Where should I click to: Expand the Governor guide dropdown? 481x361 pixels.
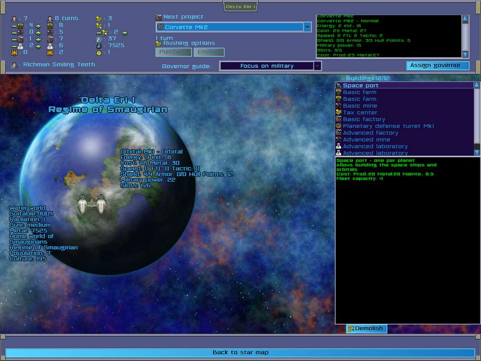(317, 66)
